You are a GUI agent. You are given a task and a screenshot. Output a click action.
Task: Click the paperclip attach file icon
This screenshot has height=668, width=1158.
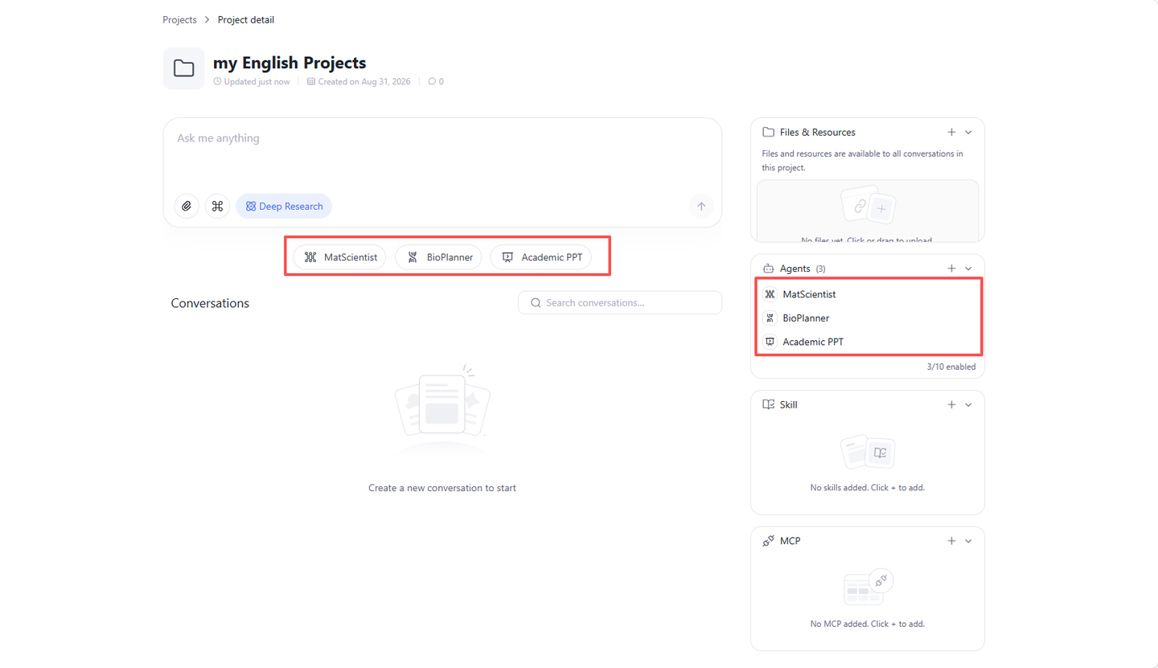click(187, 207)
